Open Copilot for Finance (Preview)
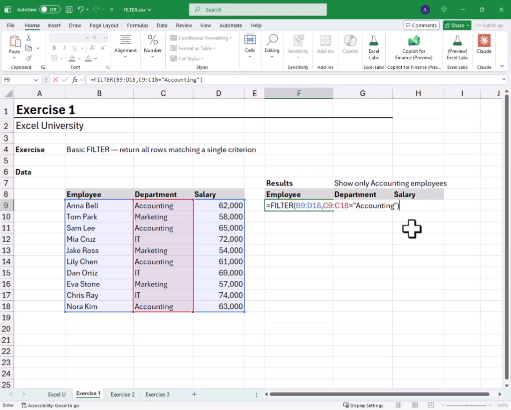Screen dimensions: 511x410 pyautogui.click(x=414, y=47)
